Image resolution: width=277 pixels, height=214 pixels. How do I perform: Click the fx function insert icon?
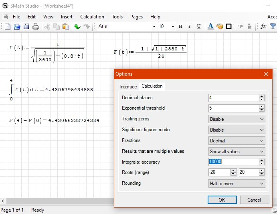pos(263,26)
